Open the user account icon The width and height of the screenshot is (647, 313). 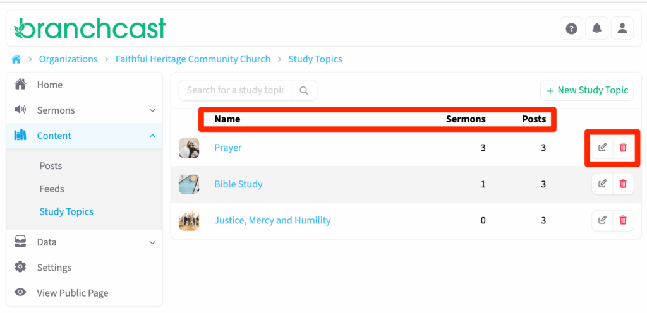click(622, 28)
